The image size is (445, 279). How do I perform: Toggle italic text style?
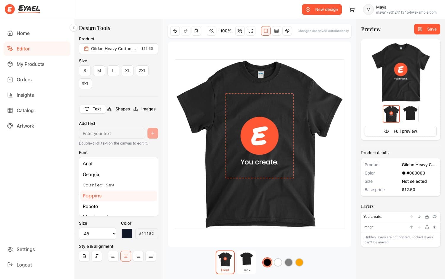coord(97,256)
